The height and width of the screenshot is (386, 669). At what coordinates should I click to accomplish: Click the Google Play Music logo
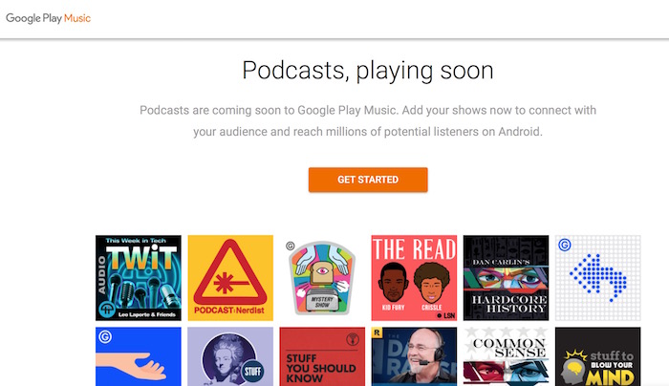pos(51,17)
